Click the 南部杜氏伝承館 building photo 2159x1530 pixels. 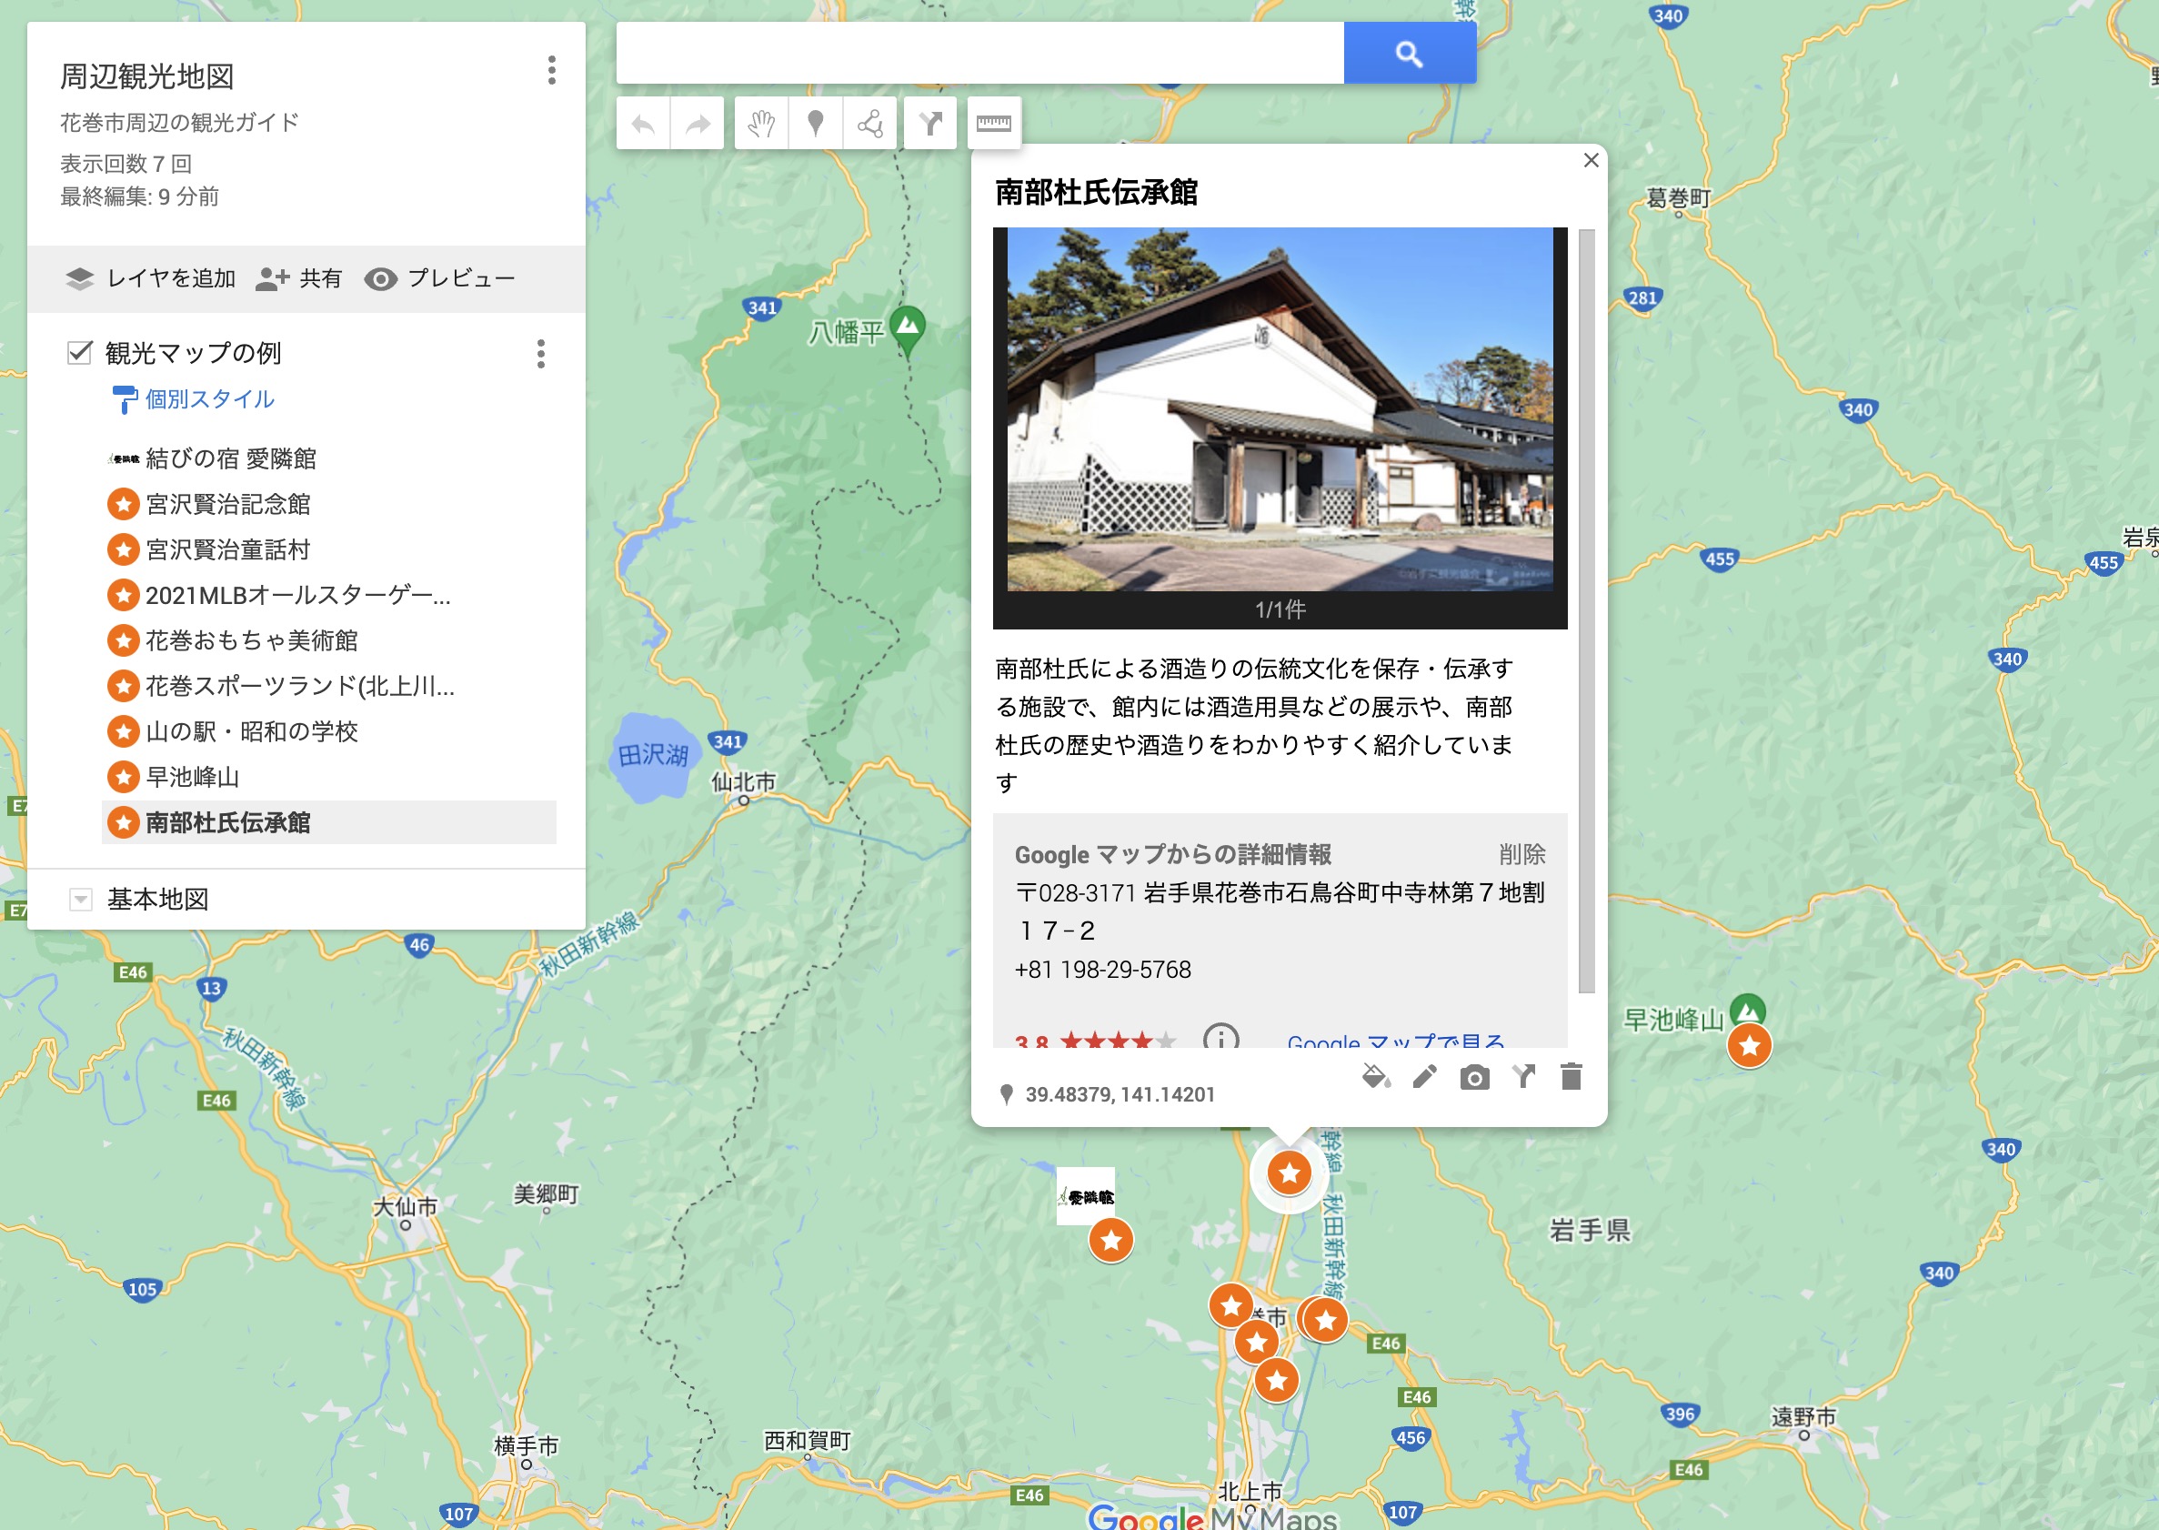coord(1280,410)
